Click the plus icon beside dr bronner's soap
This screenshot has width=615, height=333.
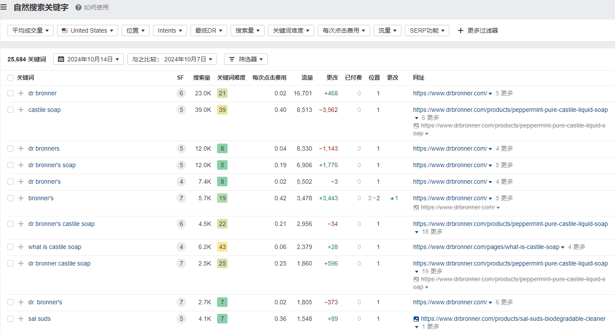pos(21,165)
